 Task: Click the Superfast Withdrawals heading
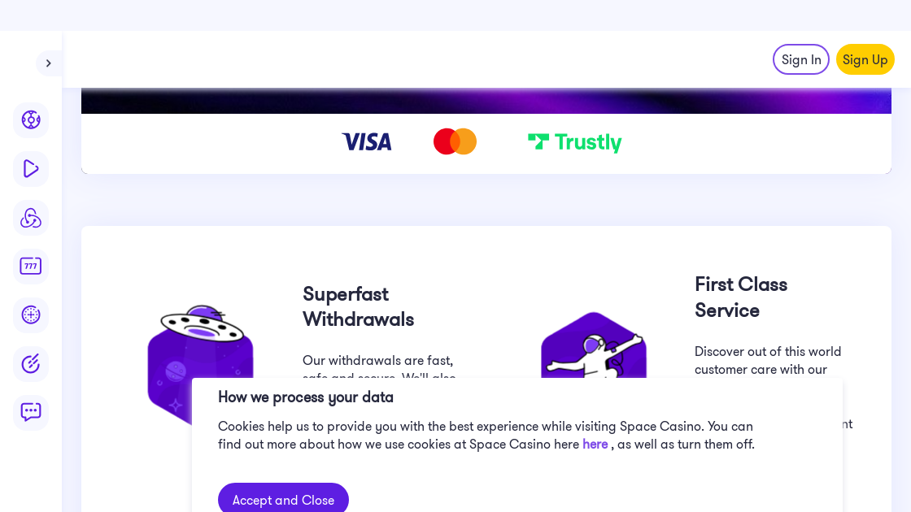[358, 306]
